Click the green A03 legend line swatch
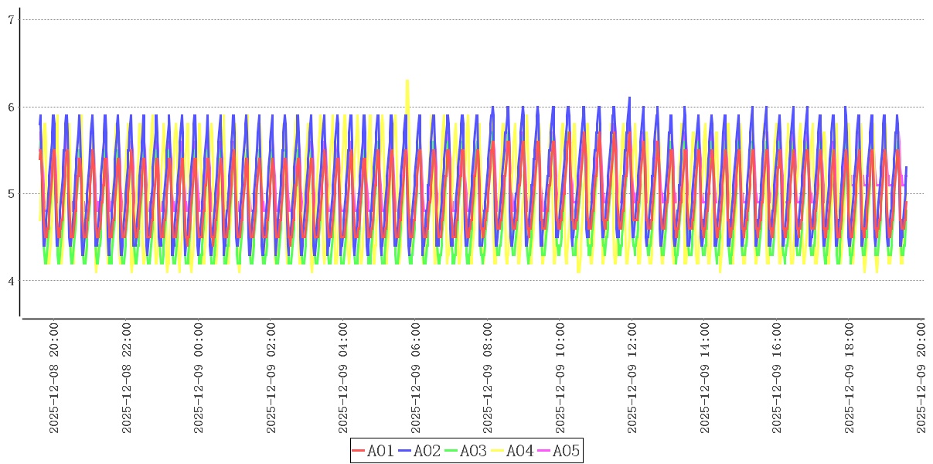 (451, 451)
